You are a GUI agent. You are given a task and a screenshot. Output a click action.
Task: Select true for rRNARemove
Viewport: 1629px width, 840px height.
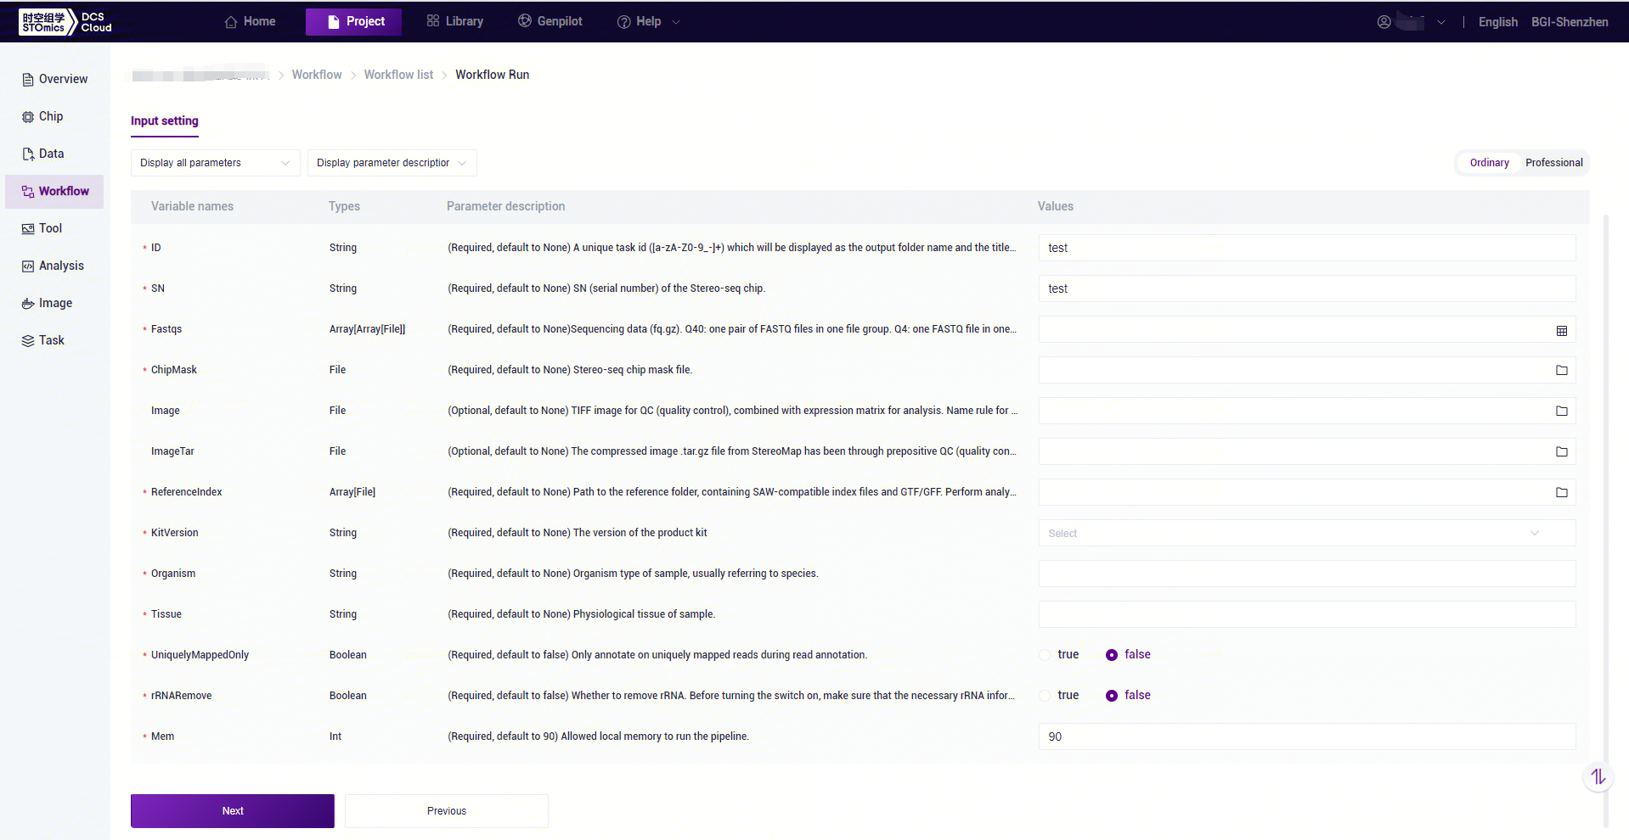tap(1046, 696)
